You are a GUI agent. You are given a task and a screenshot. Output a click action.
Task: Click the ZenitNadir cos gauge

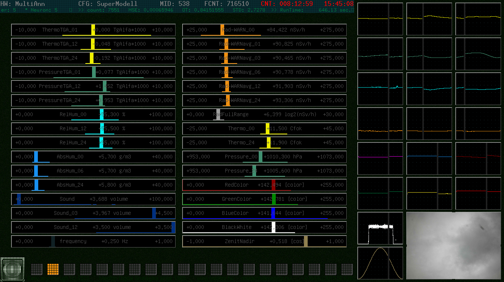(264, 242)
